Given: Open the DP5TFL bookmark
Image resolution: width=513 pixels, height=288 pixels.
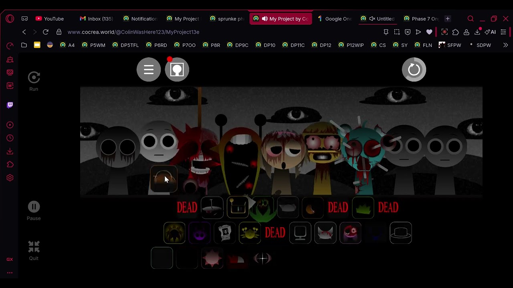Looking at the screenshot, I should pyautogui.click(x=126, y=45).
